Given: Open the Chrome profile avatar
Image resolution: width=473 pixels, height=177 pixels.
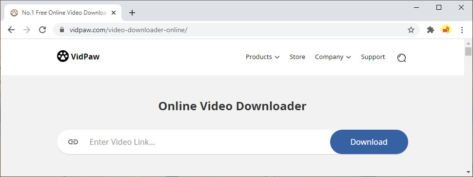Looking at the screenshot, I should pyautogui.click(x=446, y=30).
